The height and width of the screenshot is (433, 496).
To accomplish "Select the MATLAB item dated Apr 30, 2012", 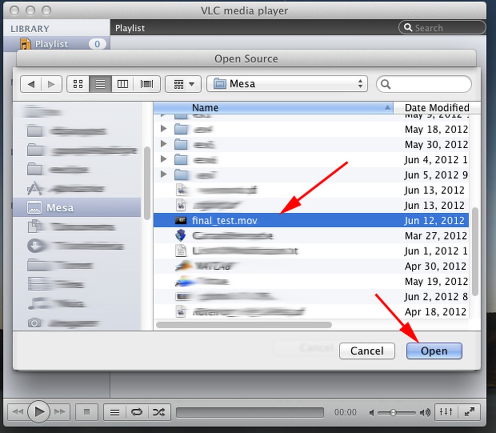I will pos(311,266).
